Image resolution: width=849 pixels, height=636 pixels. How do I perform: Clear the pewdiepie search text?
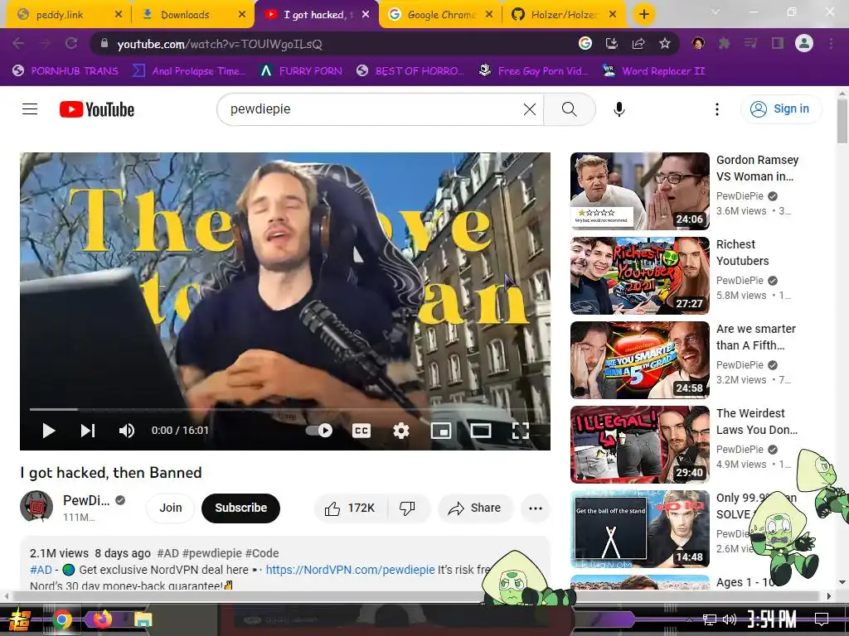[530, 109]
